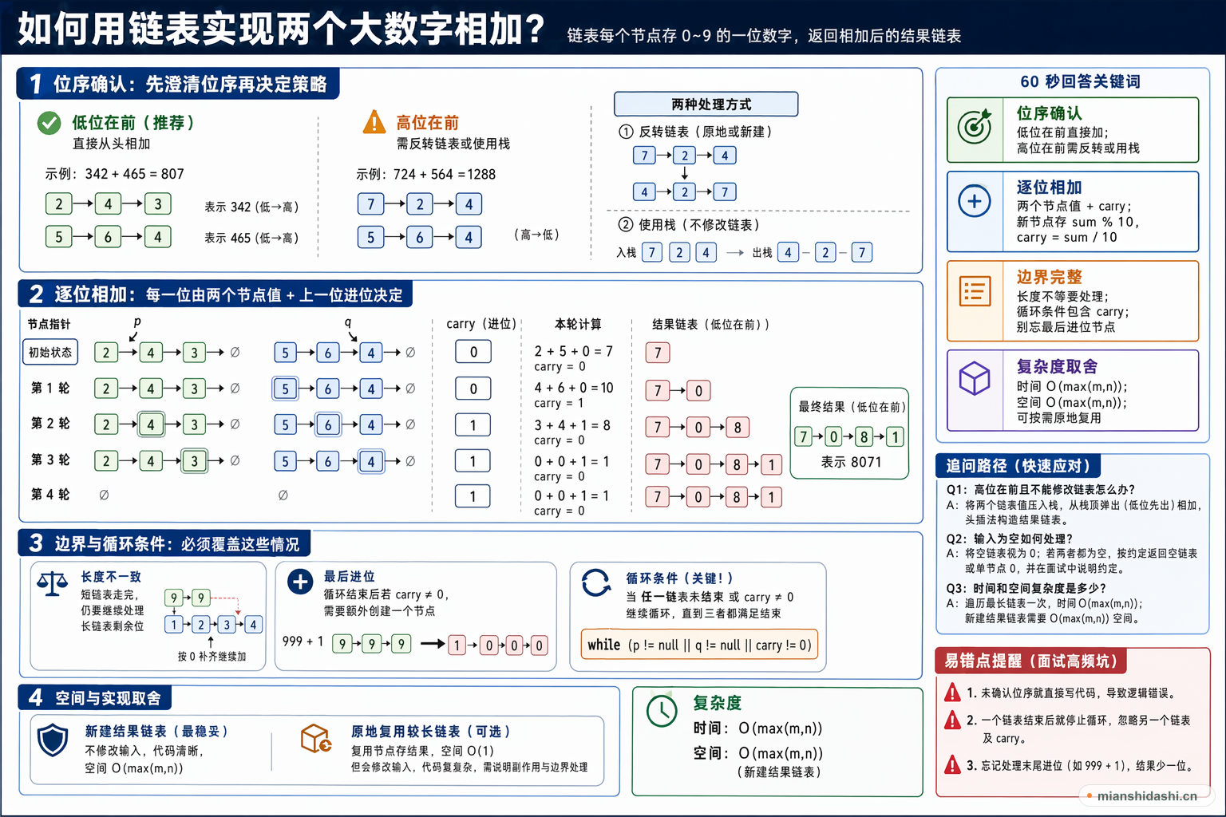Click the list icon in 边界完整 card
This screenshot has width=1226, height=817.
(975, 291)
